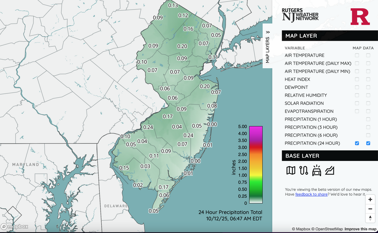Viewport: 378px width, 233px height.
Task: Reset map bearing with compass button
Action: tap(370, 218)
